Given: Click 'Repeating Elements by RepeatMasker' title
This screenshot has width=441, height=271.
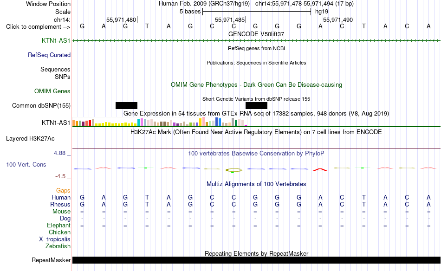Looking at the screenshot, I should pos(257,253).
